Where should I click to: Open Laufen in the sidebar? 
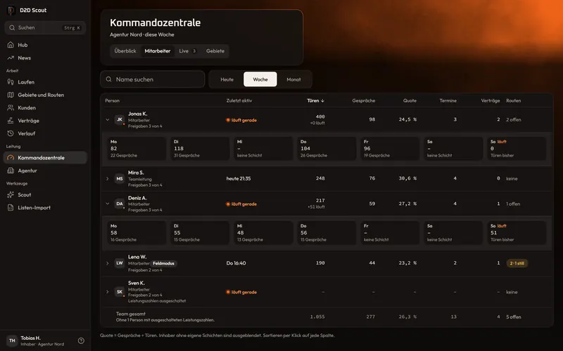(x=45, y=82)
